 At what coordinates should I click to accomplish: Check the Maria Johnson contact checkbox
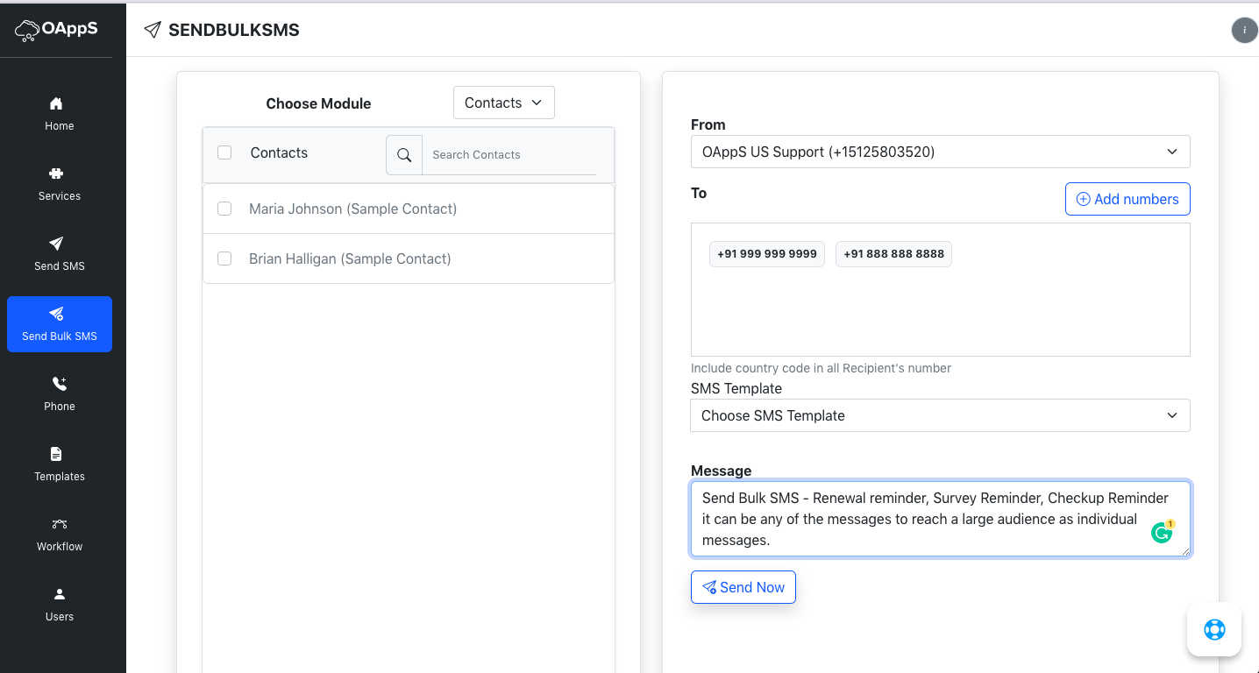tap(224, 209)
